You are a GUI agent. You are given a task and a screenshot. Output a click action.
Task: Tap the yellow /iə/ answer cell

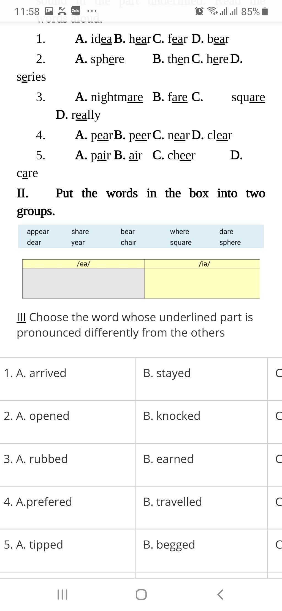point(202,283)
